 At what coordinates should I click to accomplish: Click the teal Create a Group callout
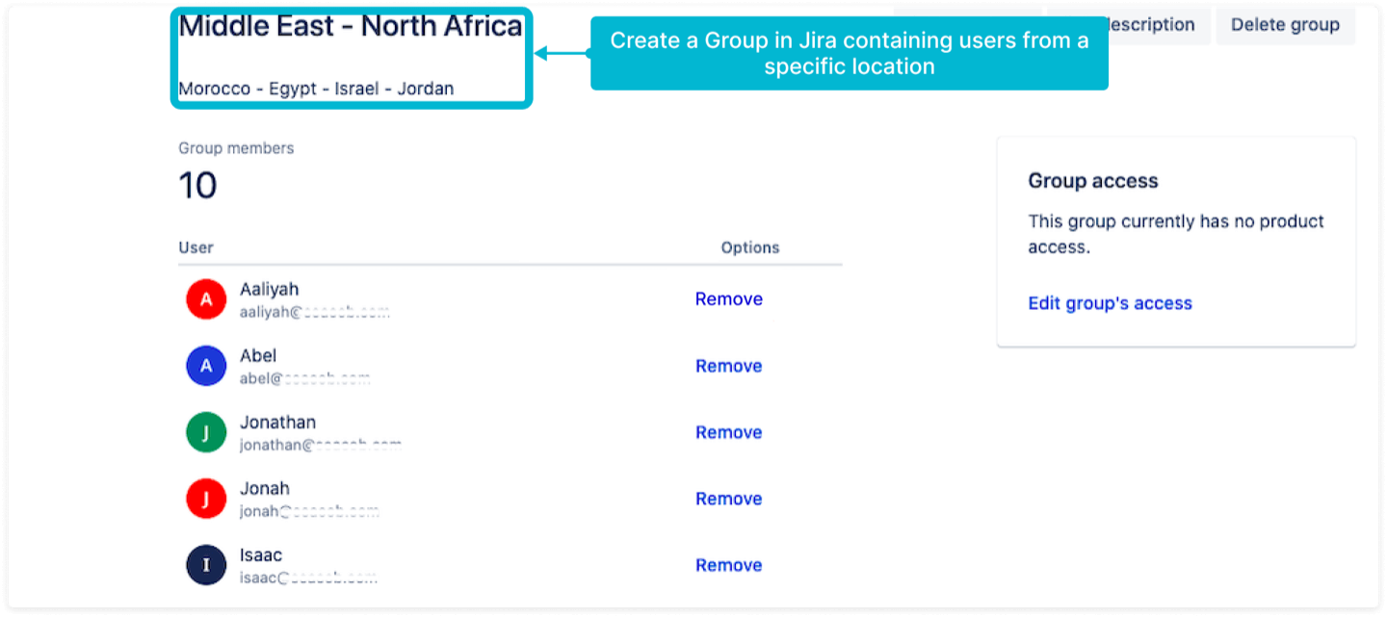849,54
